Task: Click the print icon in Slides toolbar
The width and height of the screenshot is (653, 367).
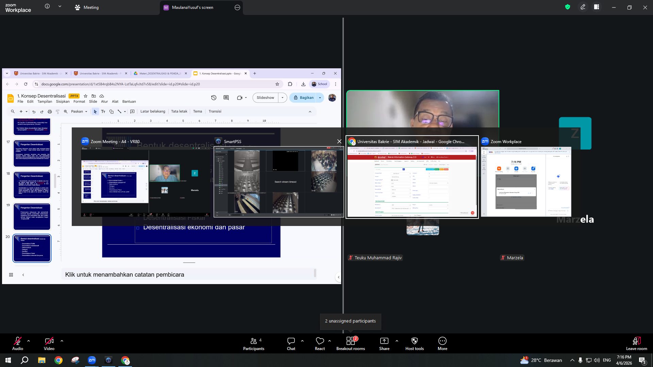Action: coord(50,111)
